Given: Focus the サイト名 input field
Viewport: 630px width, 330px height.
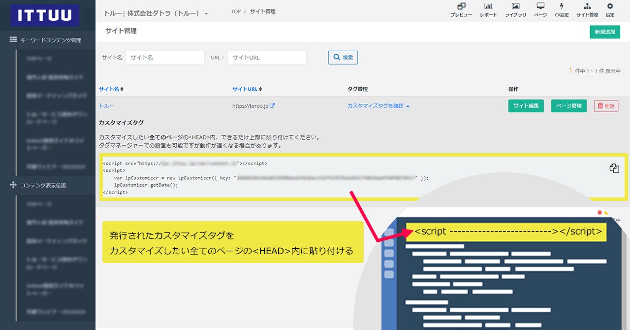Looking at the screenshot, I should point(165,58).
